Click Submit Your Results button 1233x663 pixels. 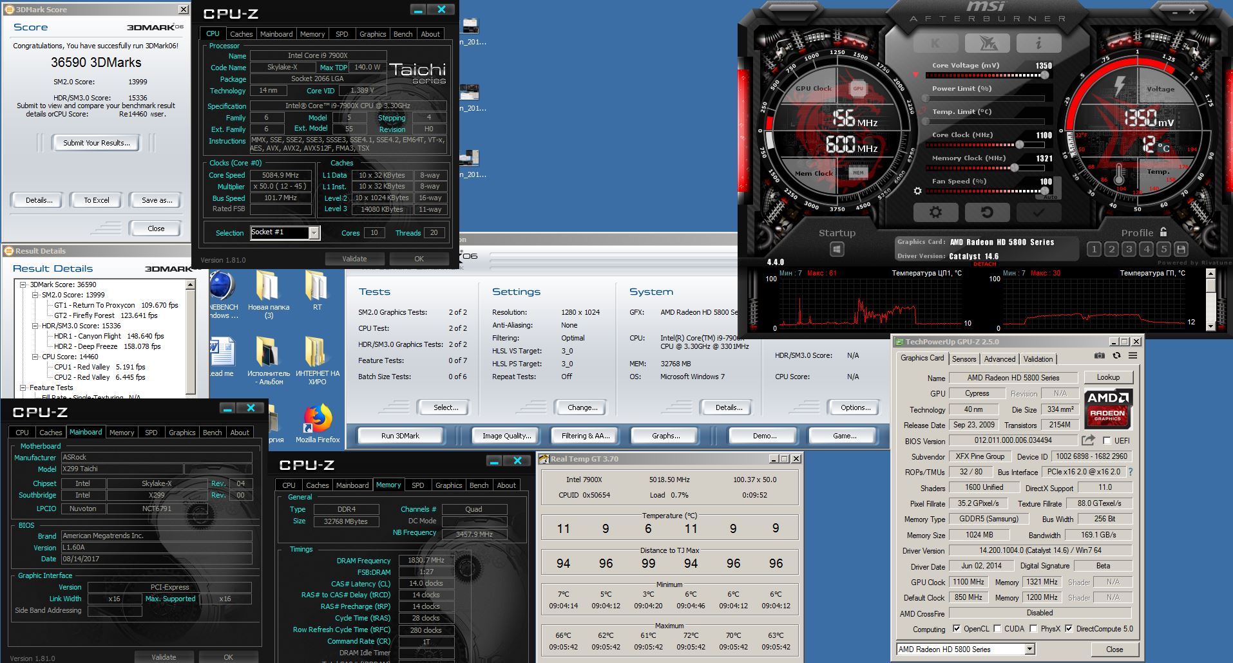pyautogui.click(x=97, y=143)
